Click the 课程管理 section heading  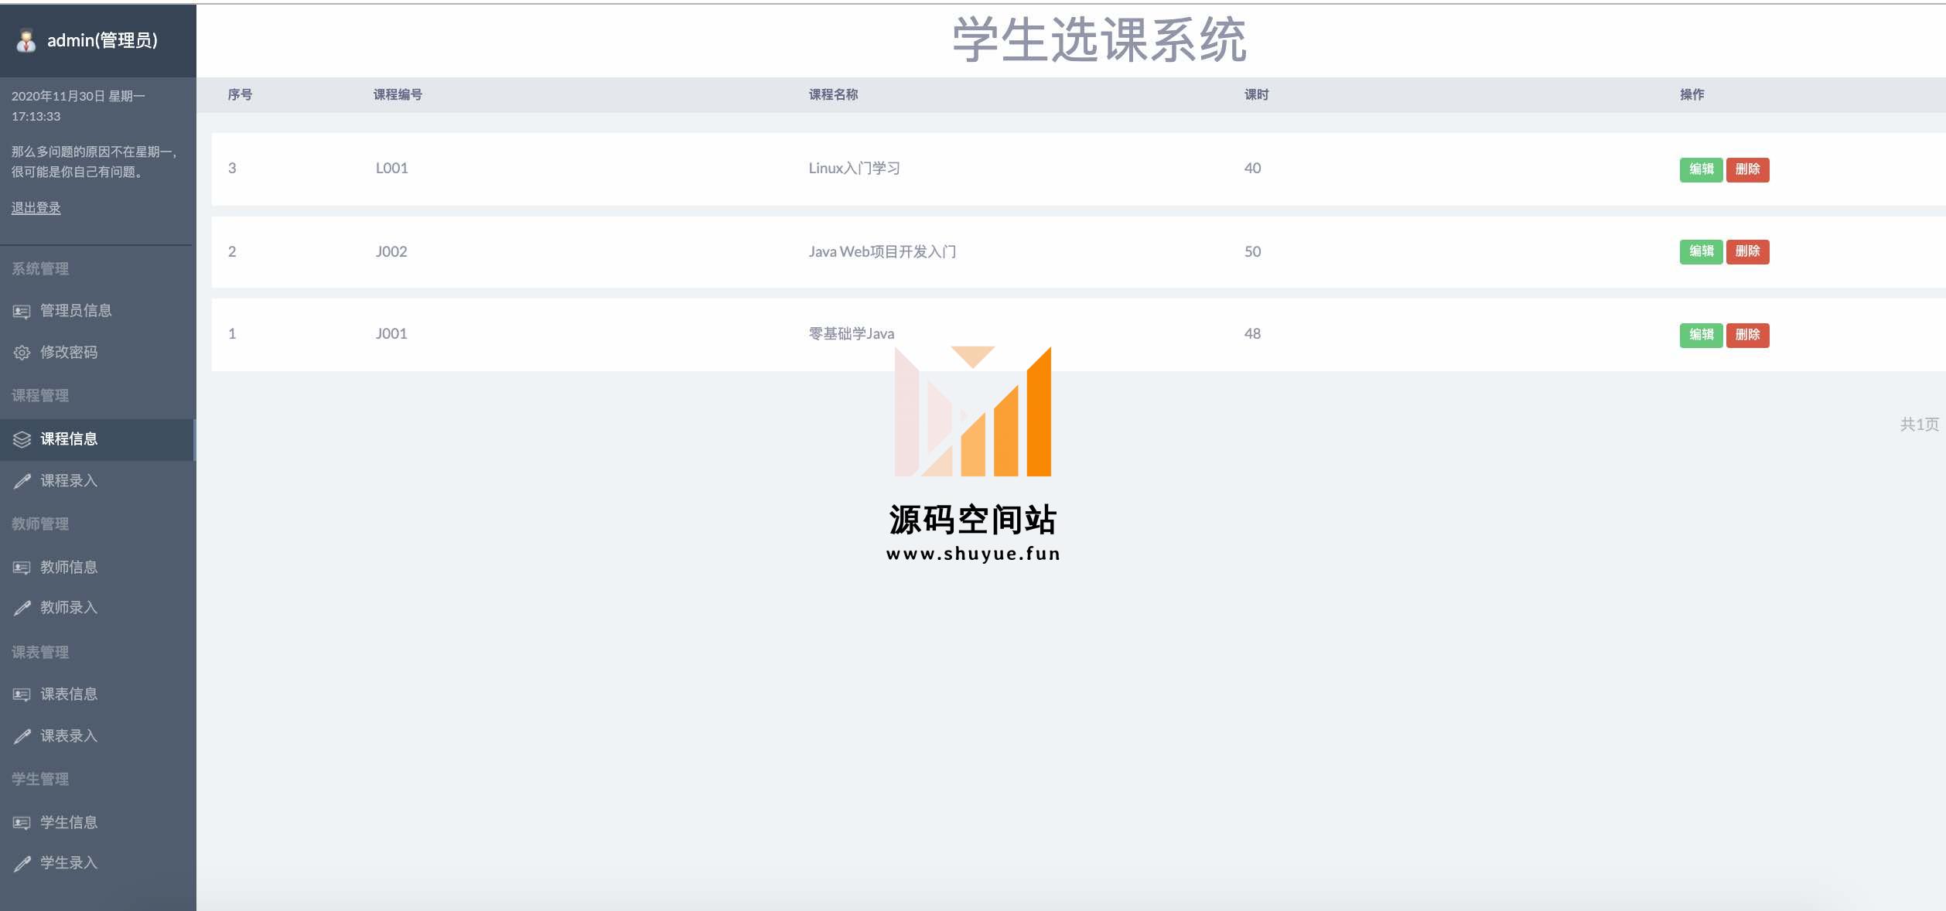coord(40,396)
